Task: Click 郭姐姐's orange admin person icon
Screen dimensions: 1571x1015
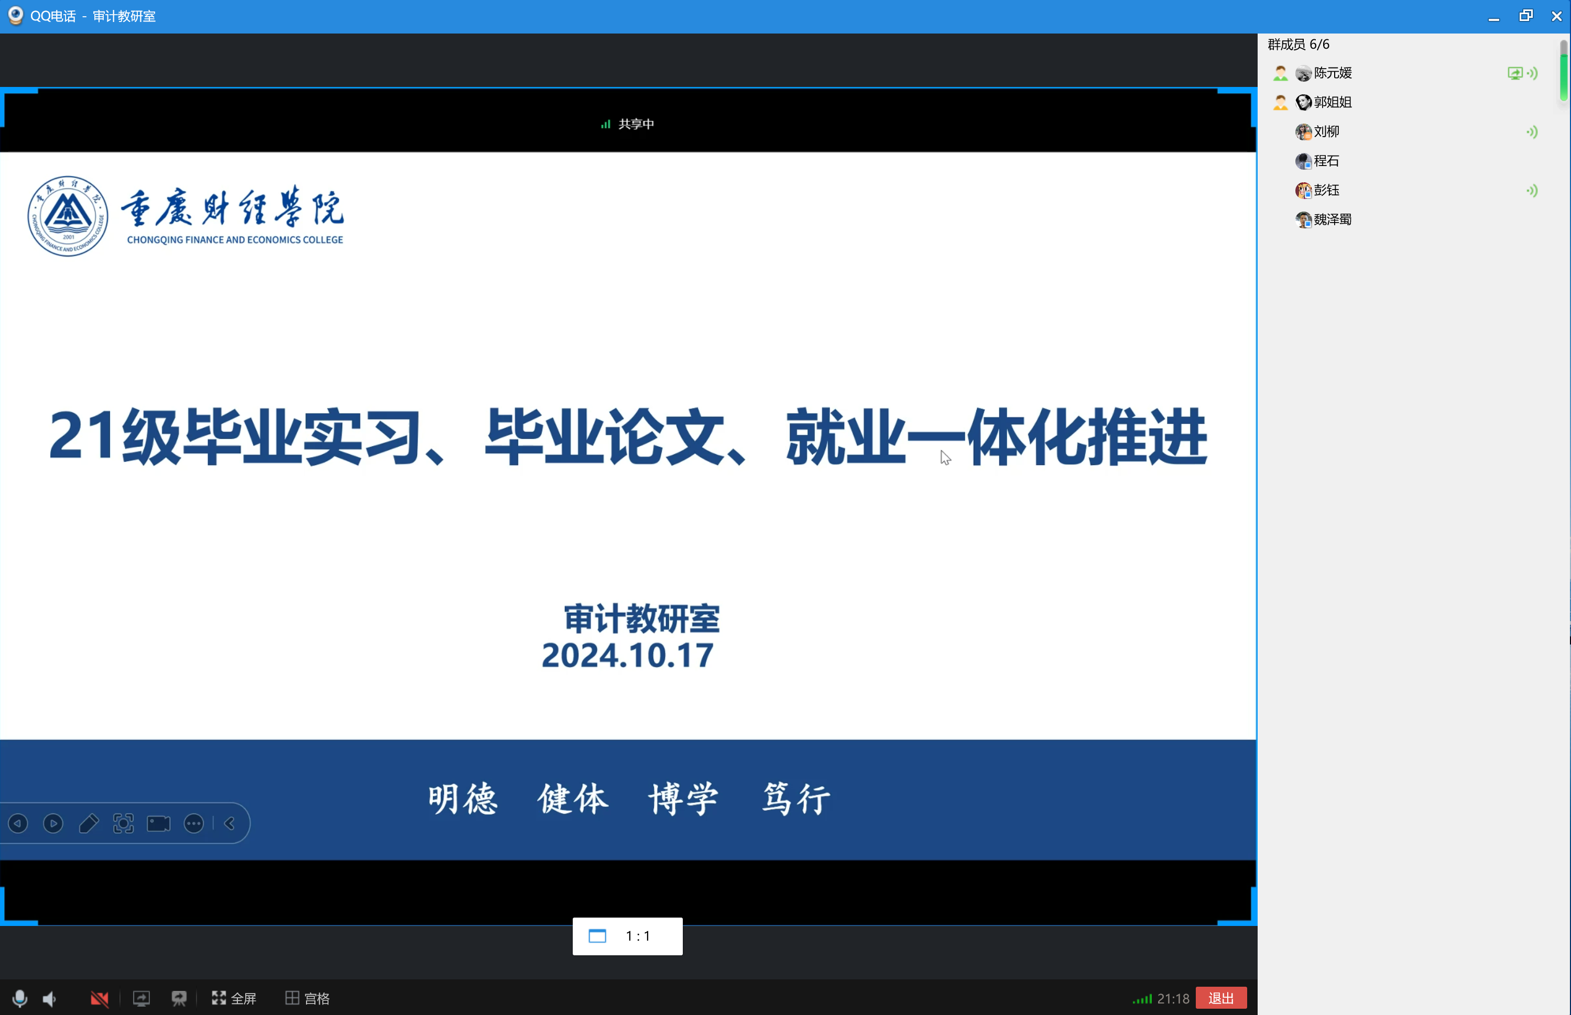Action: point(1280,102)
